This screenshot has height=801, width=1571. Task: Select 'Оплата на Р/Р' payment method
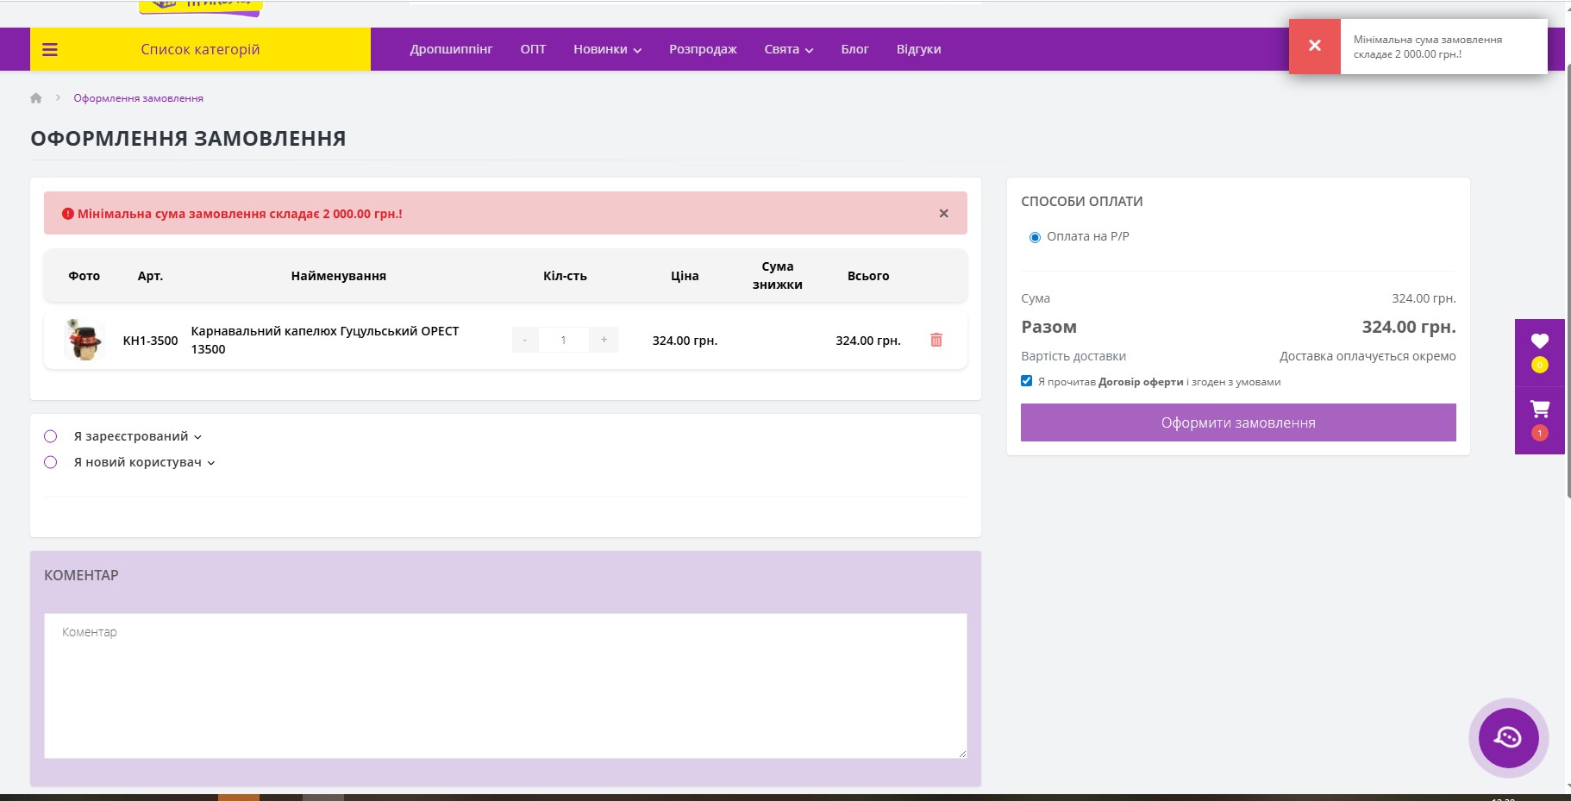pos(1035,237)
